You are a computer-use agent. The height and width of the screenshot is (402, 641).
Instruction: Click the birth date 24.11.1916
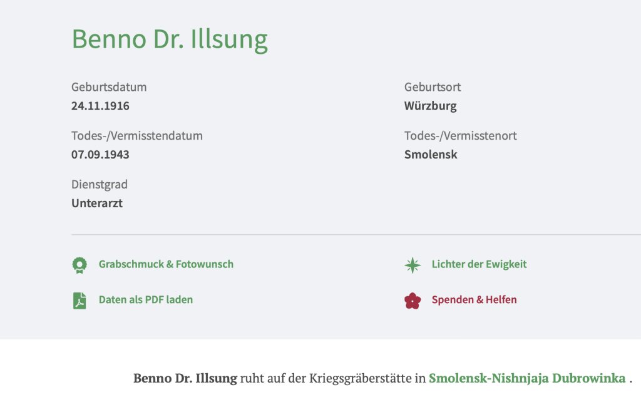point(100,106)
